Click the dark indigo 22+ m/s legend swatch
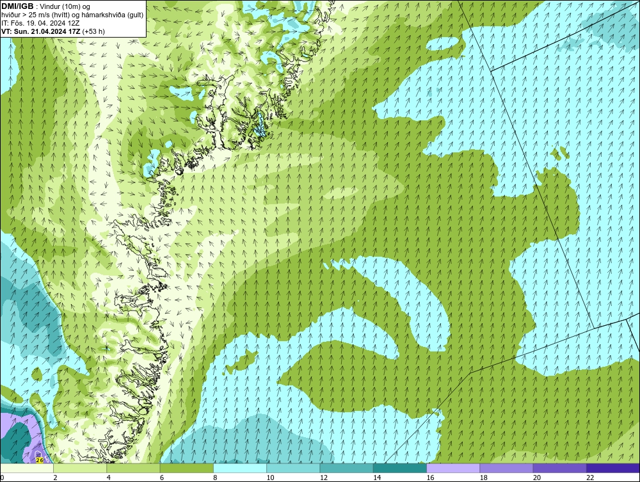This screenshot has height=482, width=640. tap(613, 468)
